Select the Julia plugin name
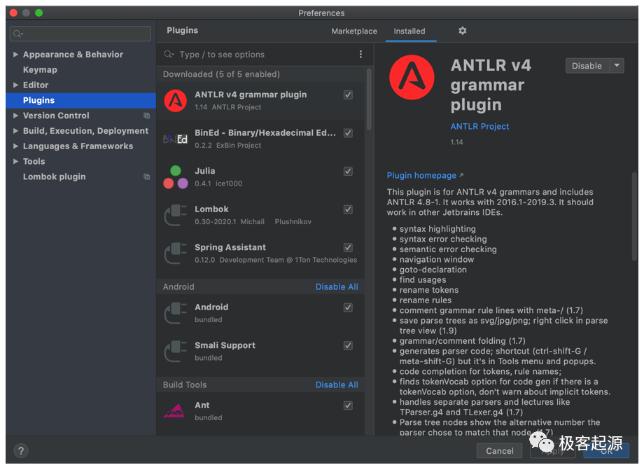Image resolution: width=644 pixels, height=472 pixels. [x=204, y=171]
